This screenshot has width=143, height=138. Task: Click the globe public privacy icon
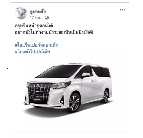coord(47,18)
